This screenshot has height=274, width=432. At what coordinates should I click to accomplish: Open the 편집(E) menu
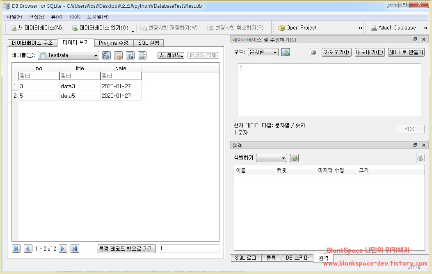point(37,17)
